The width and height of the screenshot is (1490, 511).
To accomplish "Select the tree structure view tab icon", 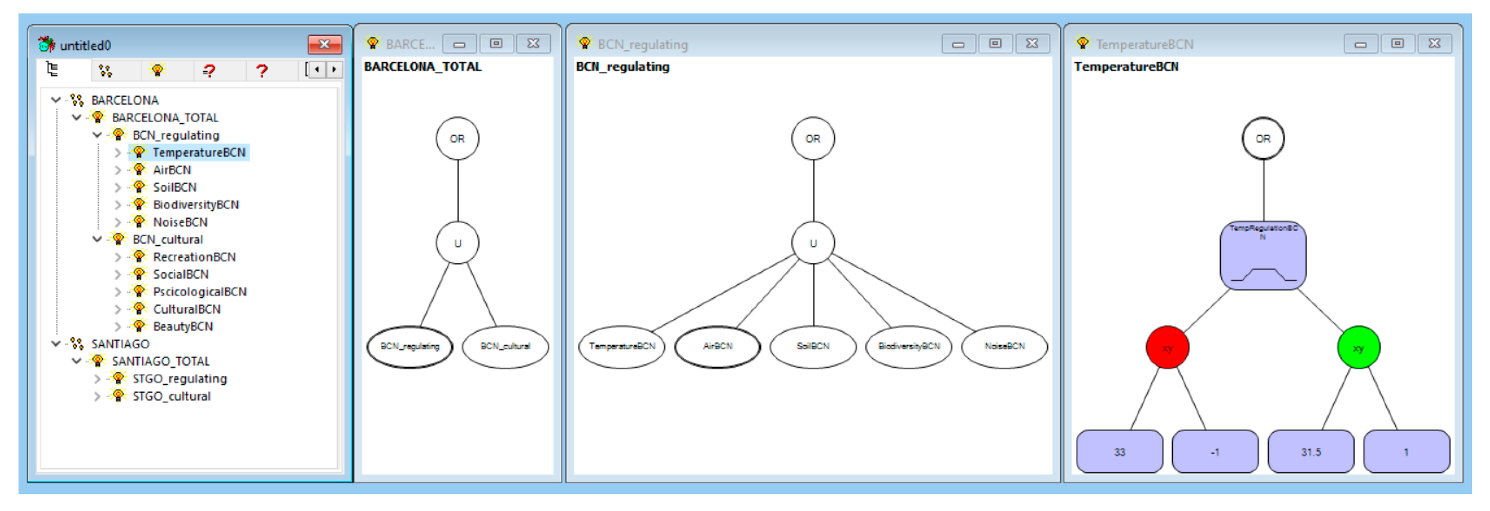I will click(53, 70).
